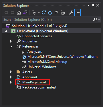The image size is (103, 107).
Task: Open Properties via wrench toolbar icon
Action: [x=71, y=13]
